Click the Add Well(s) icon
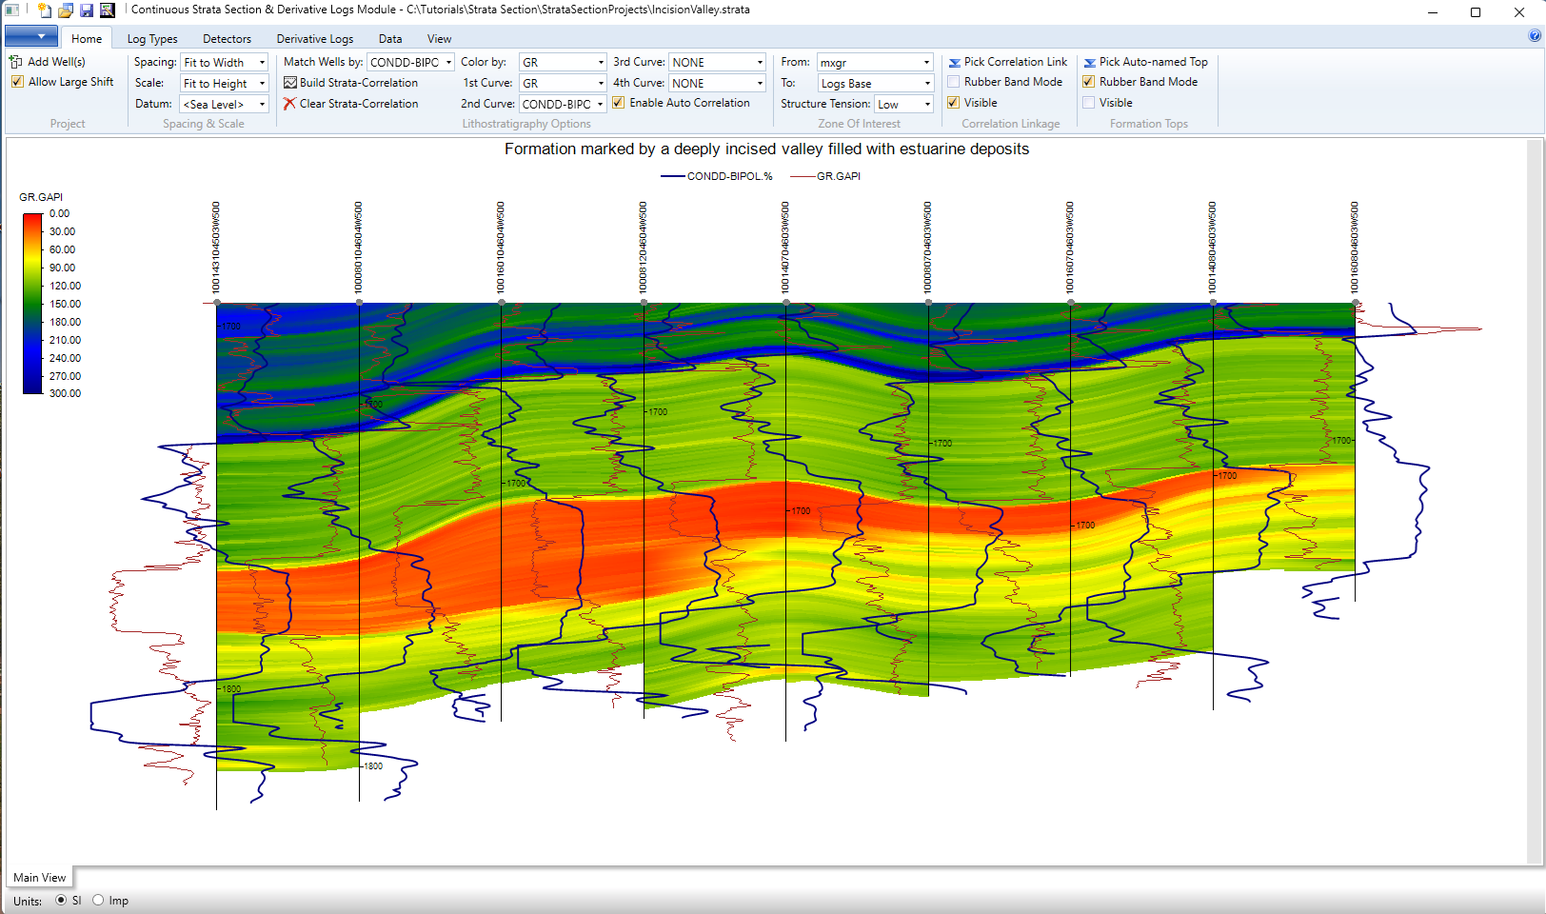The height and width of the screenshot is (914, 1546). [x=16, y=62]
